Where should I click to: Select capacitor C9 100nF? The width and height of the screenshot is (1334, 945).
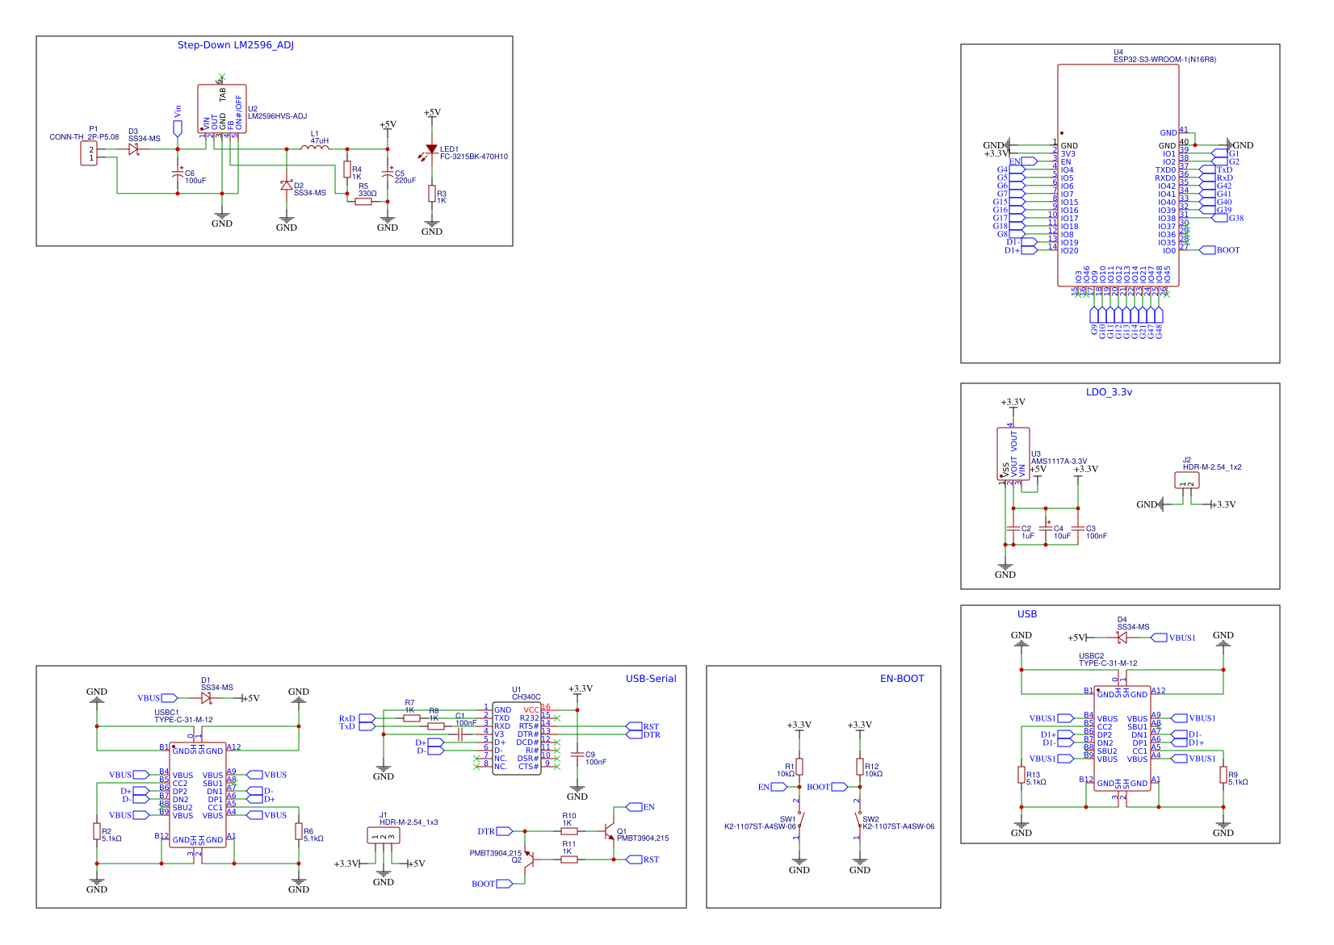click(577, 755)
